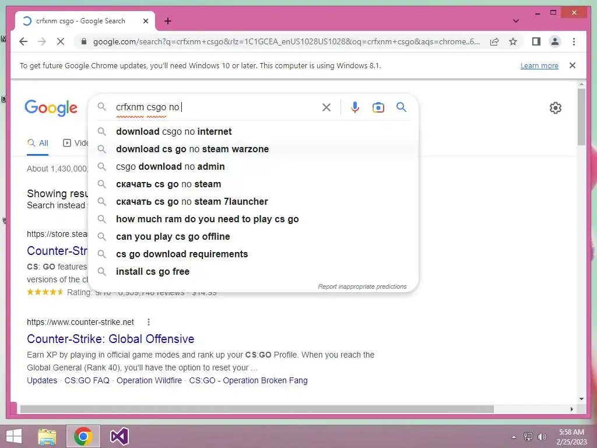Select suggestion csgo download no admin
The width and height of the screenshot is (597, 448).
coord(253,166)
